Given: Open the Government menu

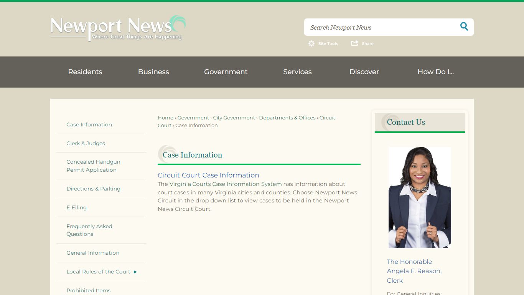Looking at the screenshot, I should coord(226,72).
